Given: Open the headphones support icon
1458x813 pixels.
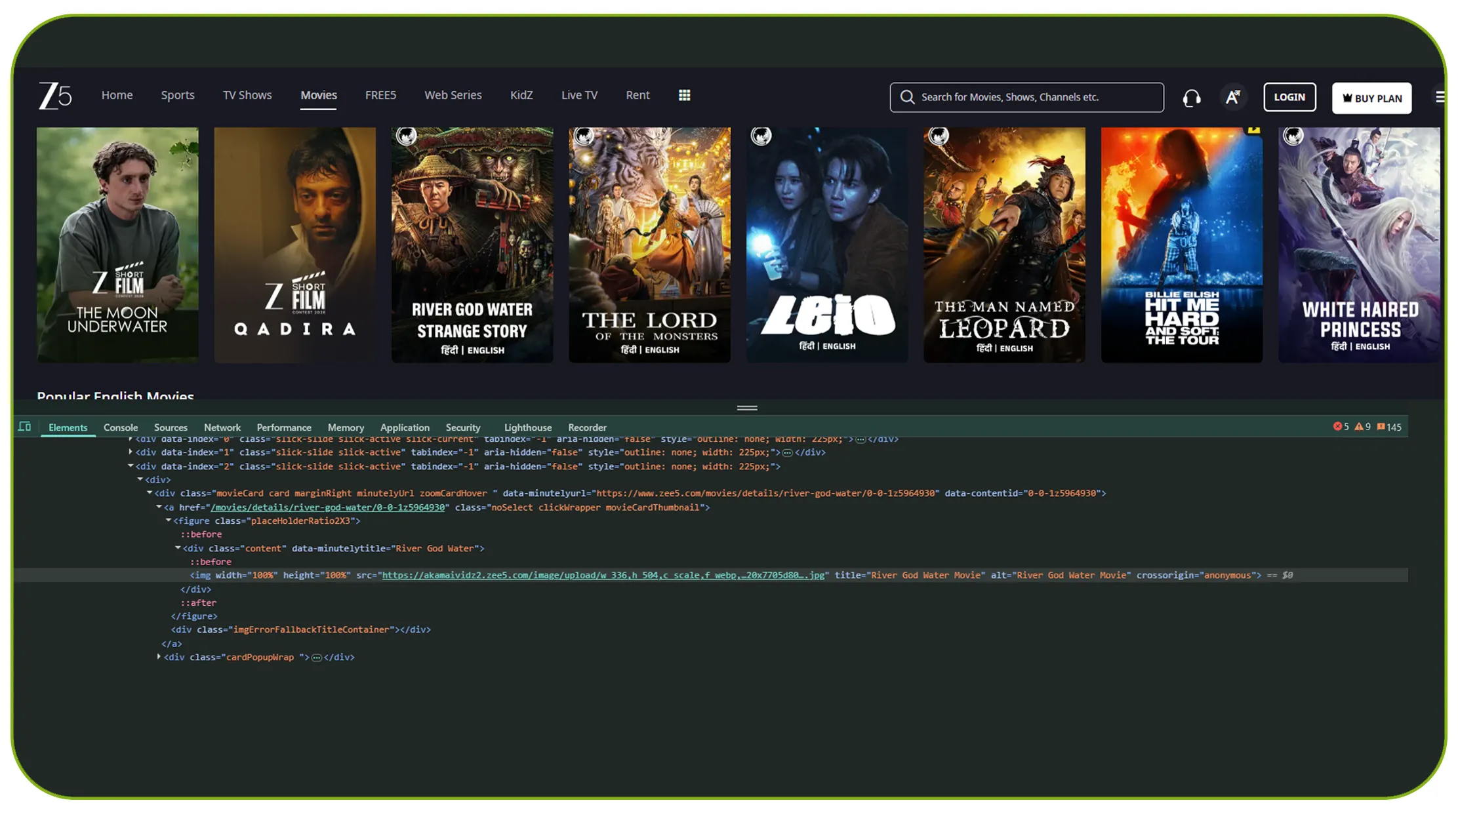Looking at the screenshot, I should pyautogui.click(x=1191, y=98).
